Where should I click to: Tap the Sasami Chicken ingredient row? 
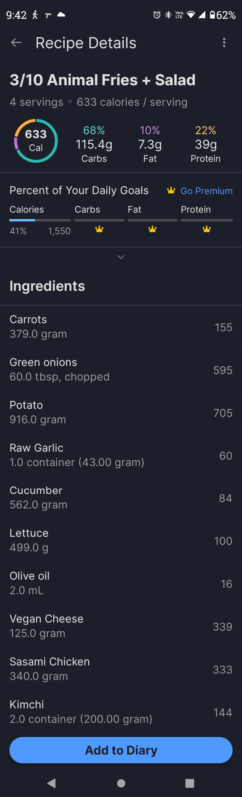tap(121, 669)
